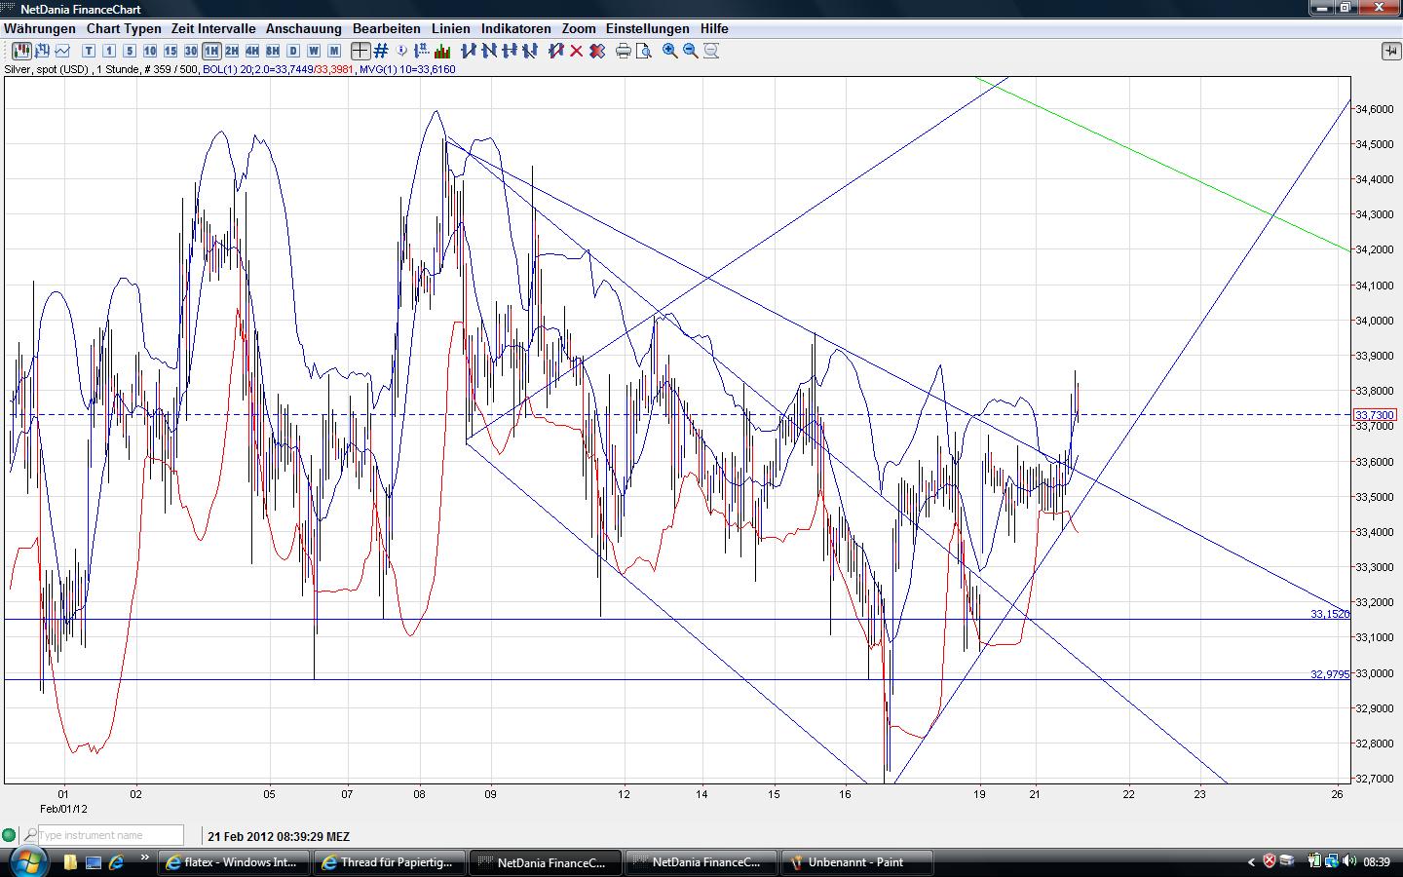Screen dimensions: 1403x877
Task: Switch to the 4H time interval
Action: [x=252, y=51]
